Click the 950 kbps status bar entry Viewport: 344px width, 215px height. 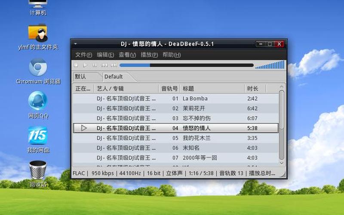point(102,173)
